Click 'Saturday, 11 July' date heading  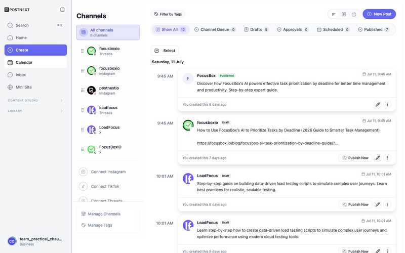point(168,62)
